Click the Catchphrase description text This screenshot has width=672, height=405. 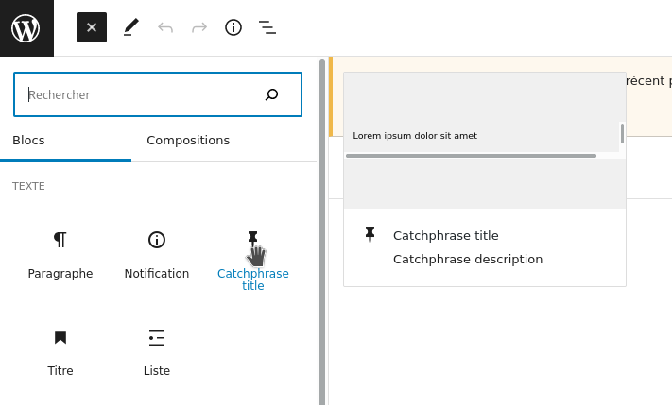[468, 259]
